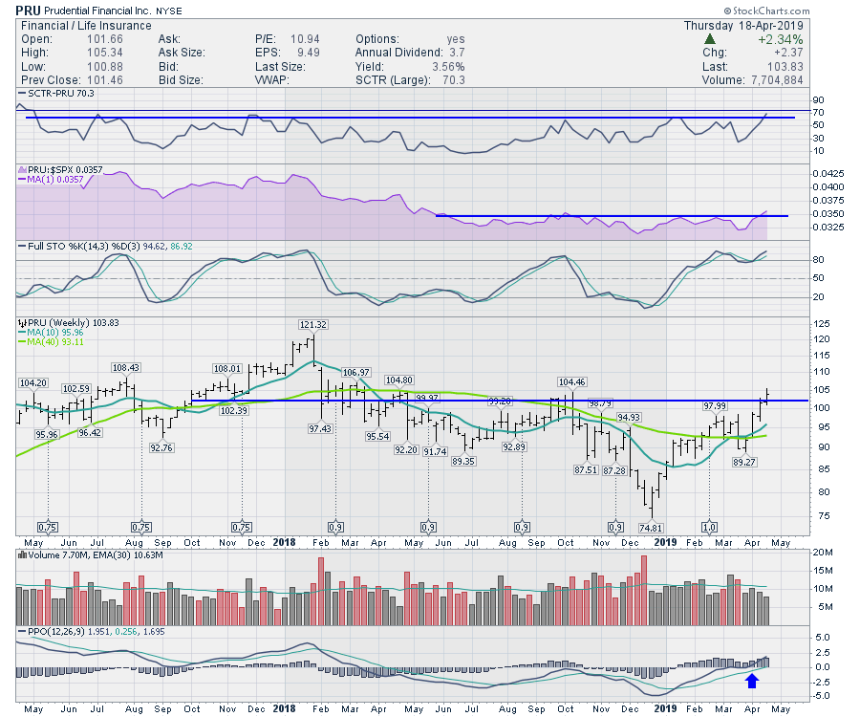Click the Volume value 7,704,884
The height and width of the screenshot is (717, 860).
click(x=777, y=80)
